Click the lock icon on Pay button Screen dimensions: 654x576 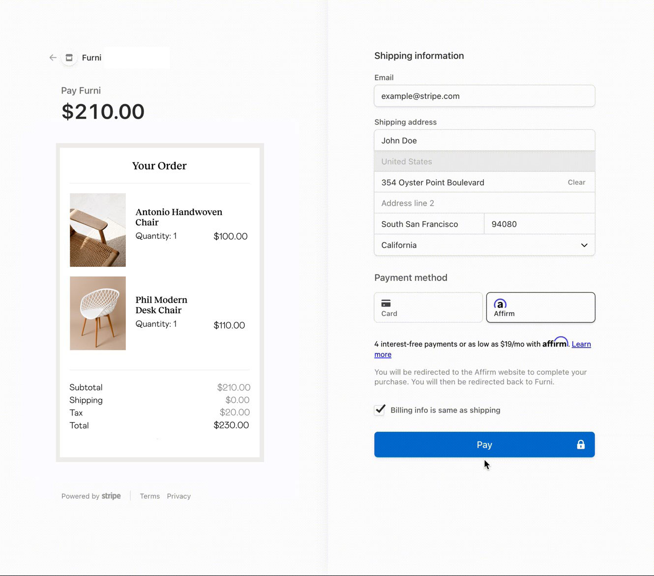coord(581,445)
